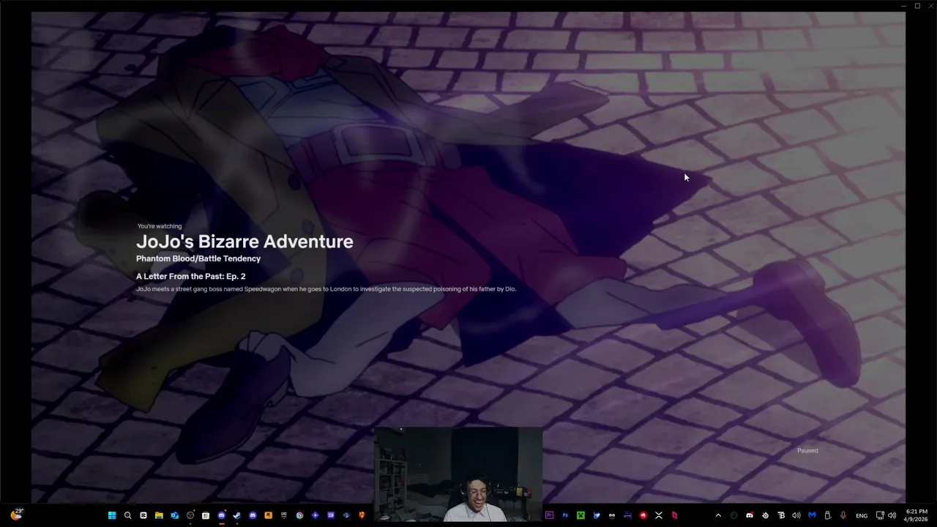Launch Rockstar Games Launcher icon

[268, 515]
